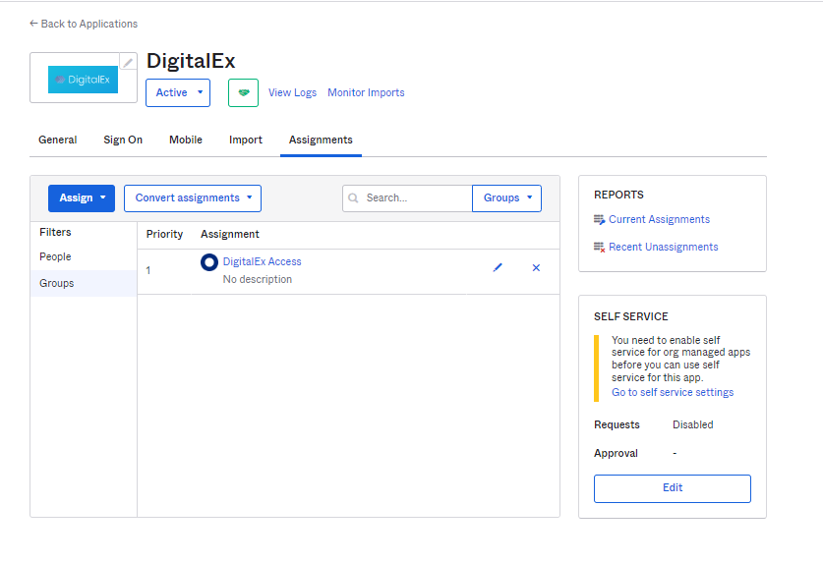The image size is (823, 562).
Task: Open View Logs link
Action: (292, 92)
